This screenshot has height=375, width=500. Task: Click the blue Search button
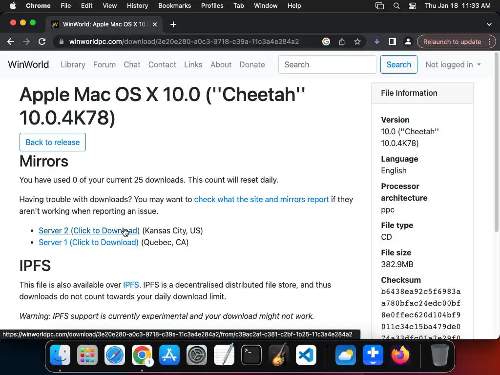[398, 64]
